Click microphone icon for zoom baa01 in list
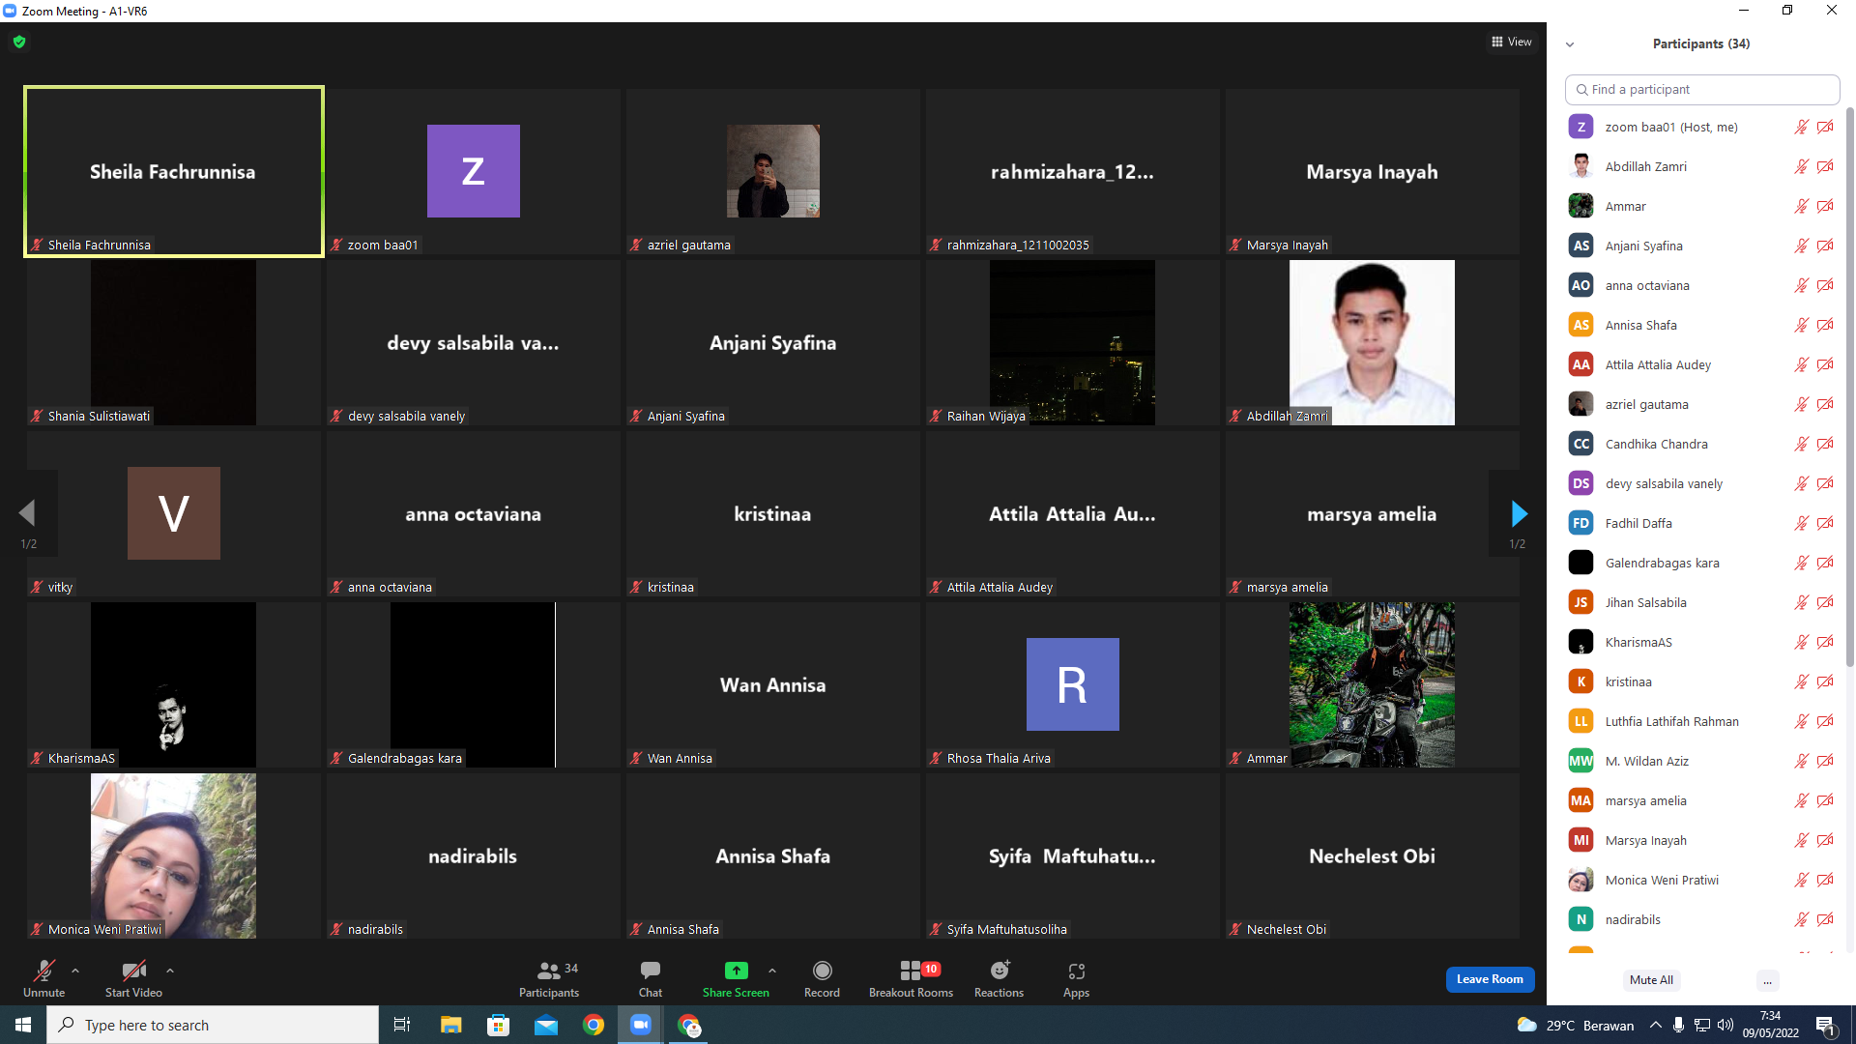This screenshot has height=1044, width=1856. (1801, 127)
